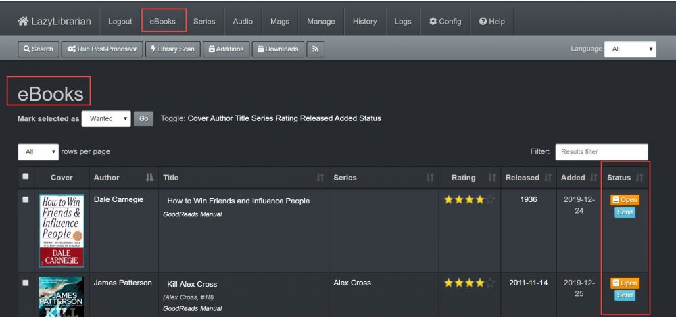Open the Language dropdown set to All
676x317 pixels.
pos(630,49)
